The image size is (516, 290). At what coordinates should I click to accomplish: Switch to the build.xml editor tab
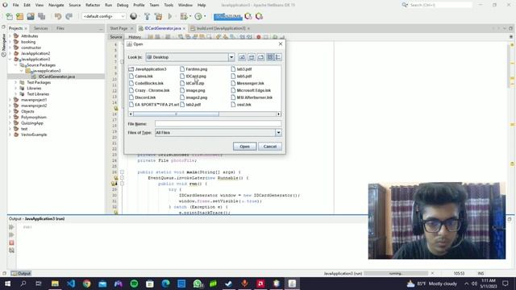click(x=221, y=29)
